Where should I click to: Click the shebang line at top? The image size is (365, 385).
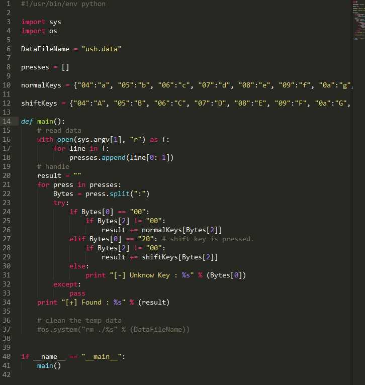point(63,4)
